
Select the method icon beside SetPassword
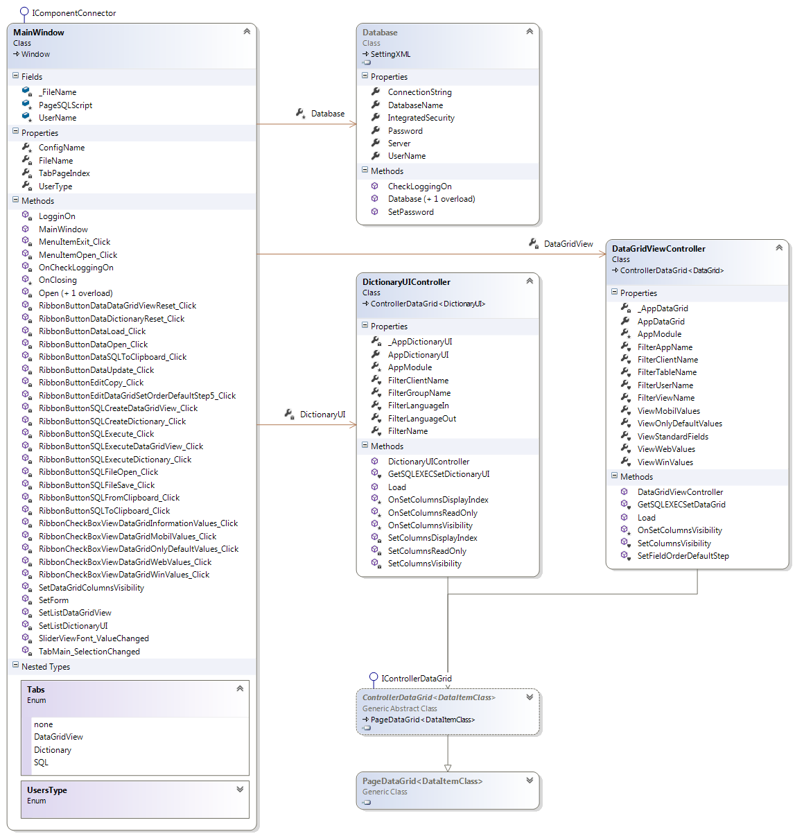(x=375, y=211)
